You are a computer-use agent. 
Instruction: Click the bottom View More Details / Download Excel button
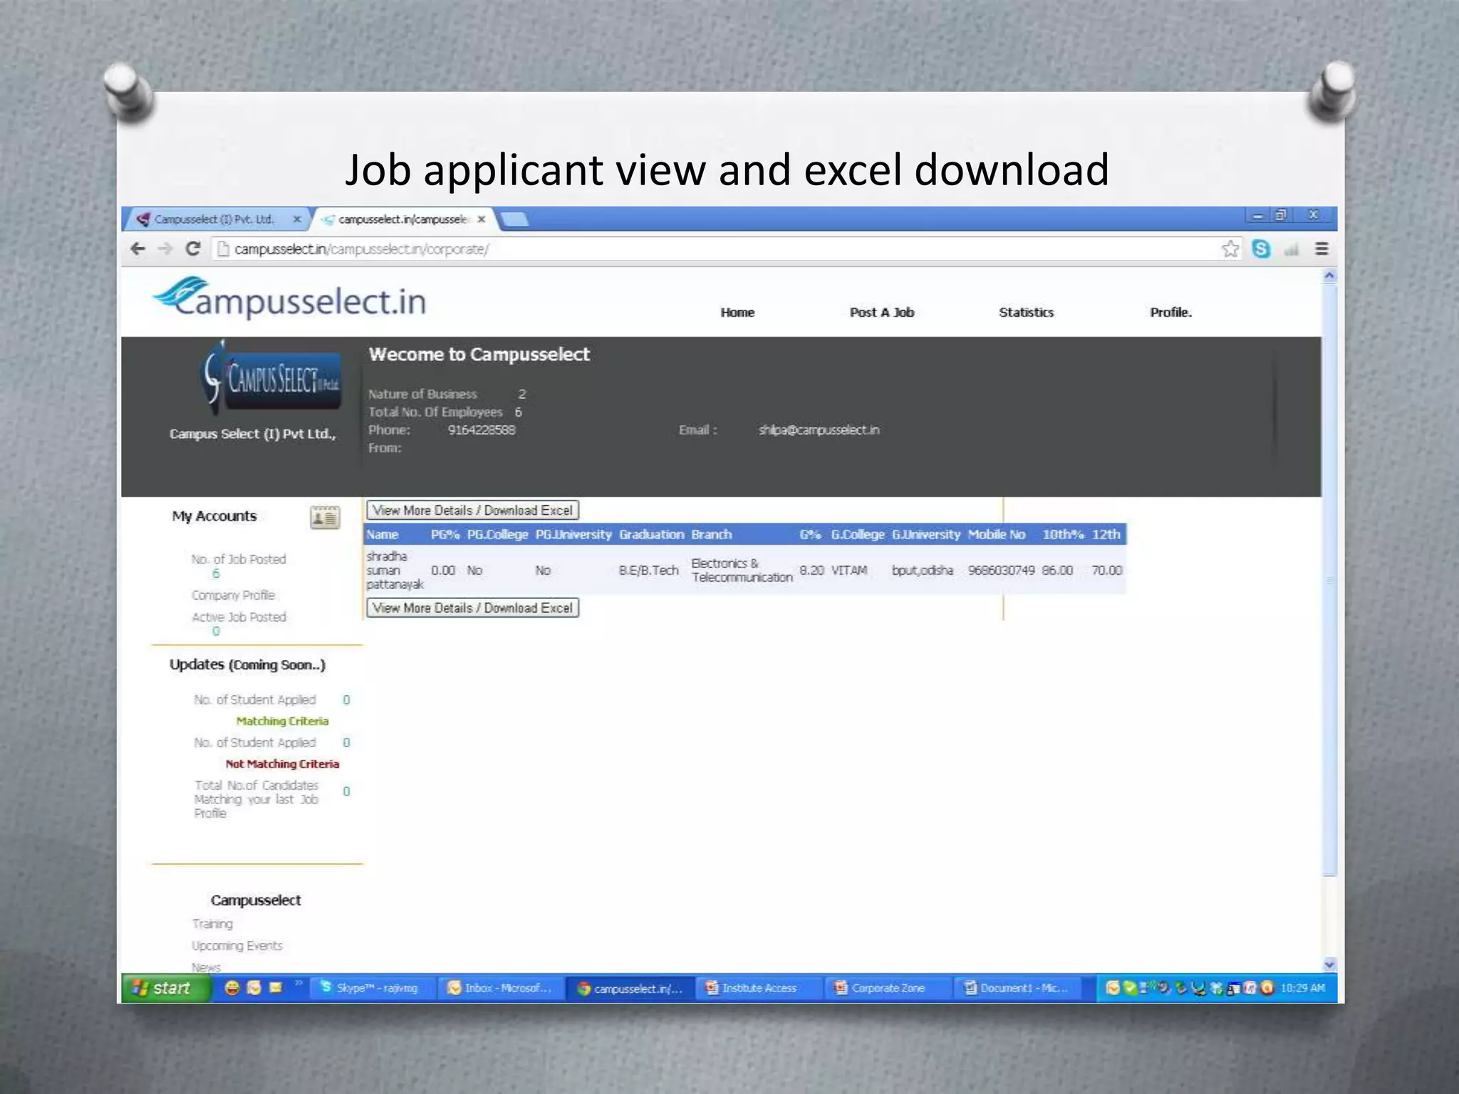[472, 608]
